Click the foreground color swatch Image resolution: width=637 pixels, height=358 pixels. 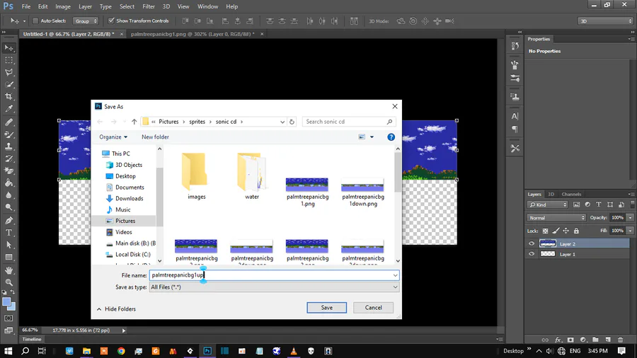[x=6, y=302]
